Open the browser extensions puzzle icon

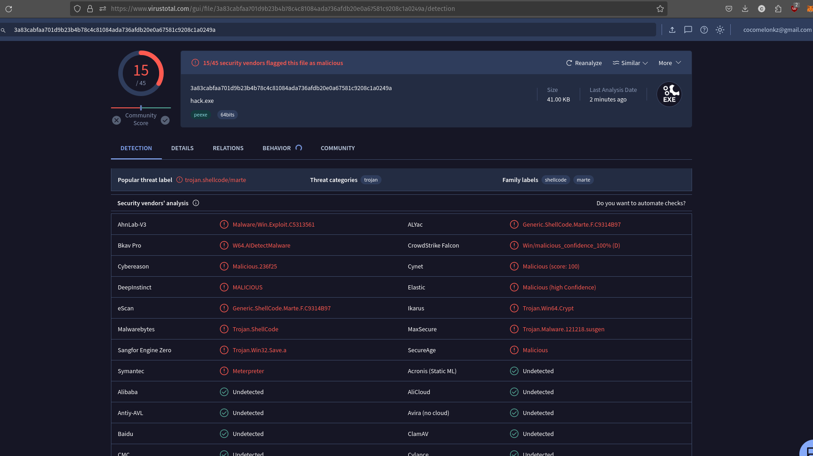tap(778, 9)
